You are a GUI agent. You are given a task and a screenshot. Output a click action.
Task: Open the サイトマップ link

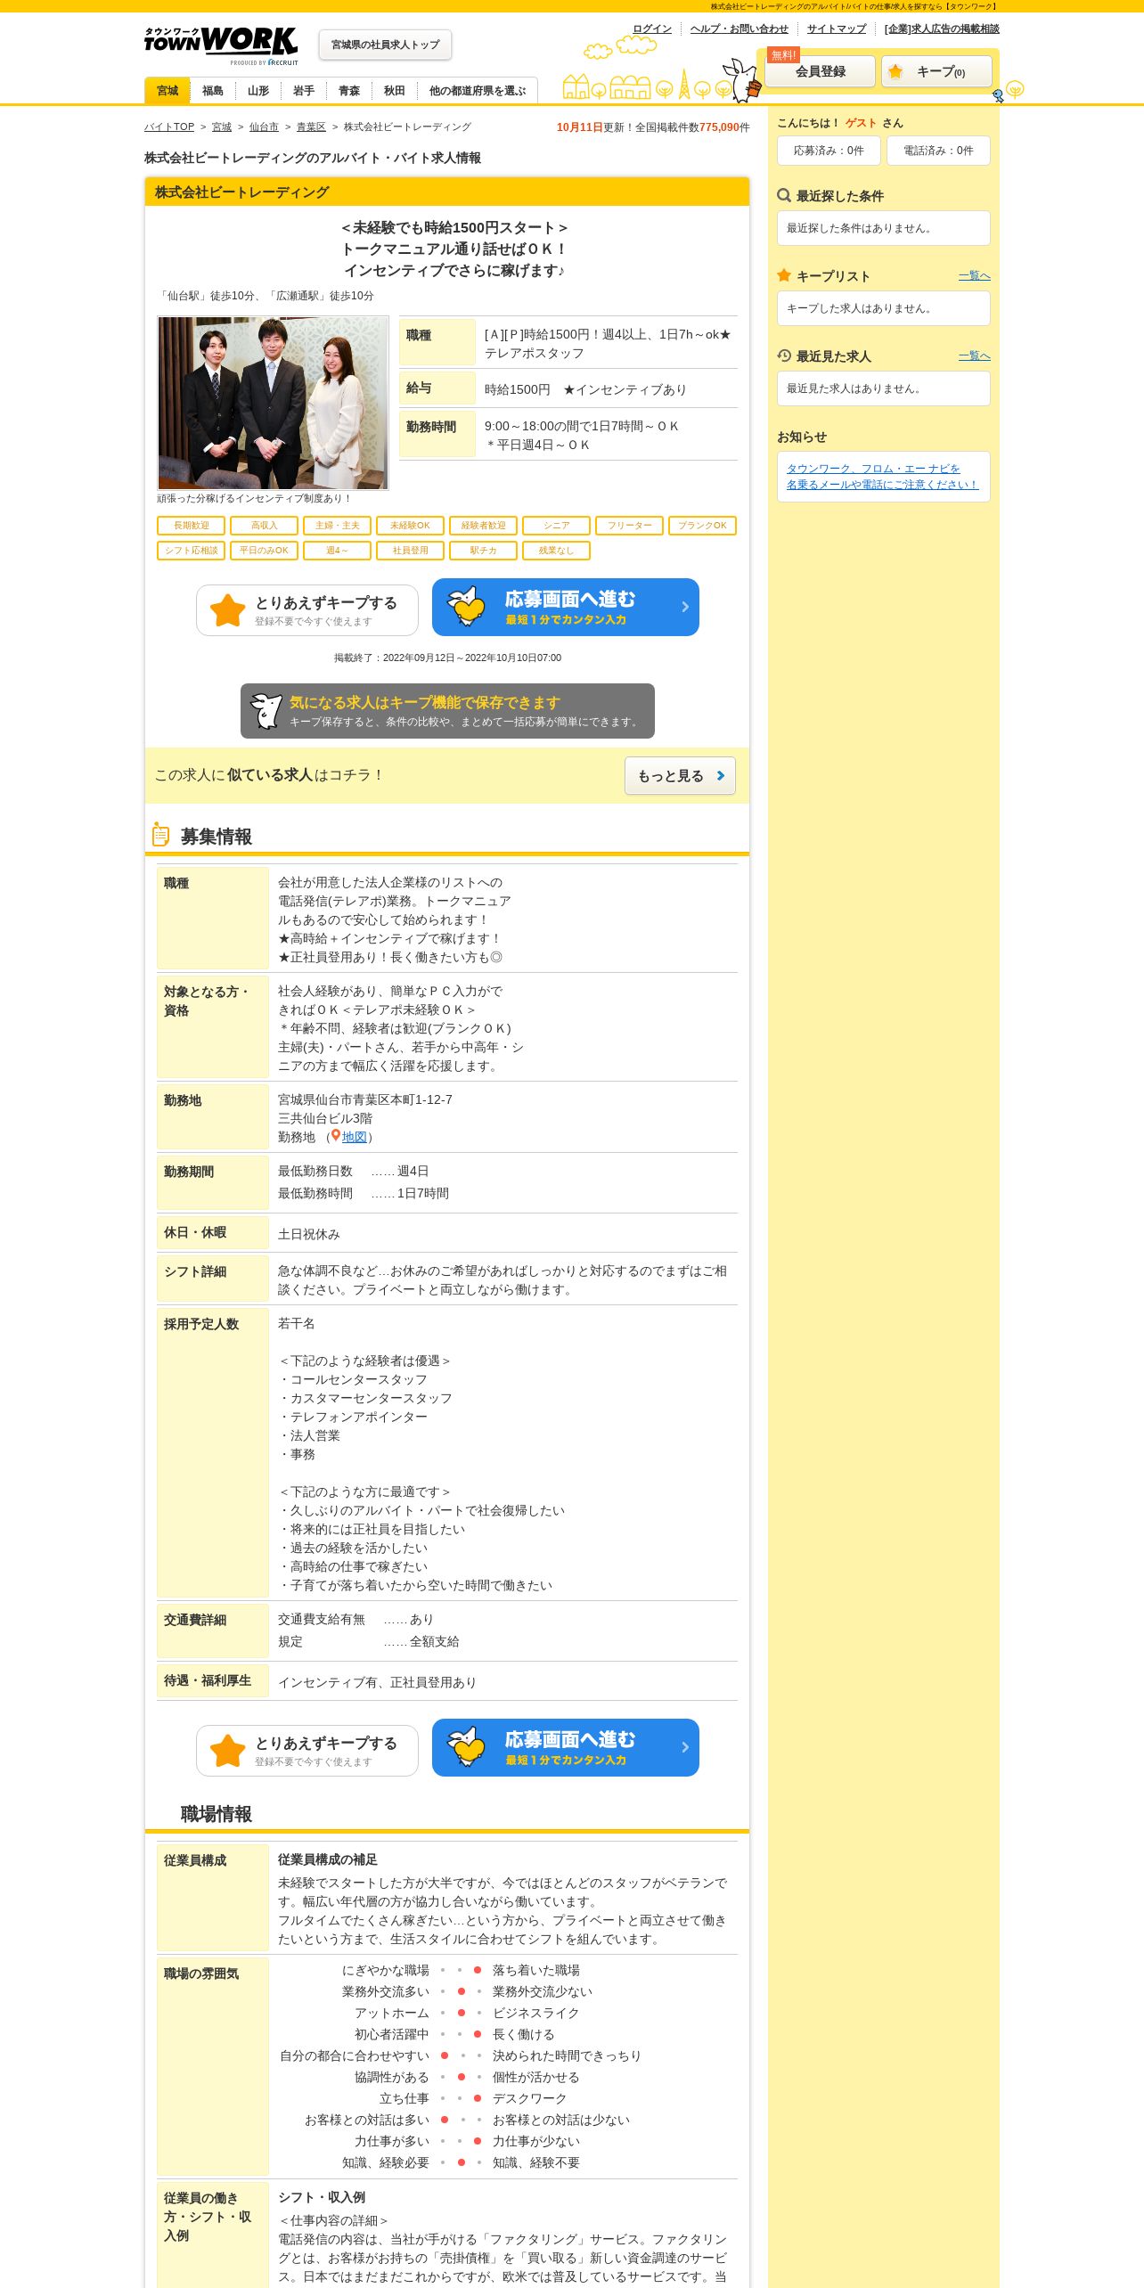[x=837, y=29]
